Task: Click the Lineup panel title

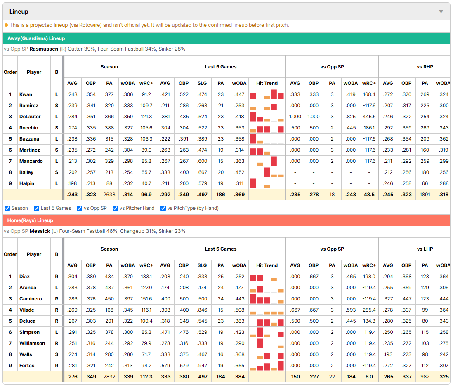Action: point(19,12)
